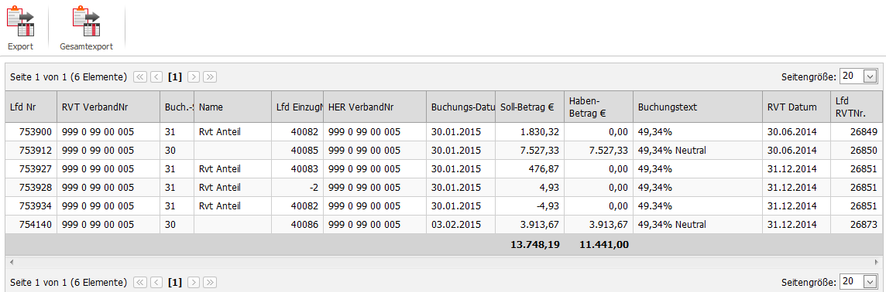The image size is (886, 292).
Task: Sort by the Lfd Nr column header
Action: pos(31,107)
